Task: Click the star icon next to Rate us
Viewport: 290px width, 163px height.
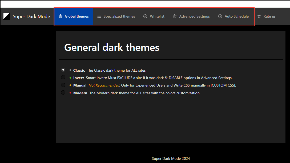Action: pyautogui.click(x=259, y=16)
